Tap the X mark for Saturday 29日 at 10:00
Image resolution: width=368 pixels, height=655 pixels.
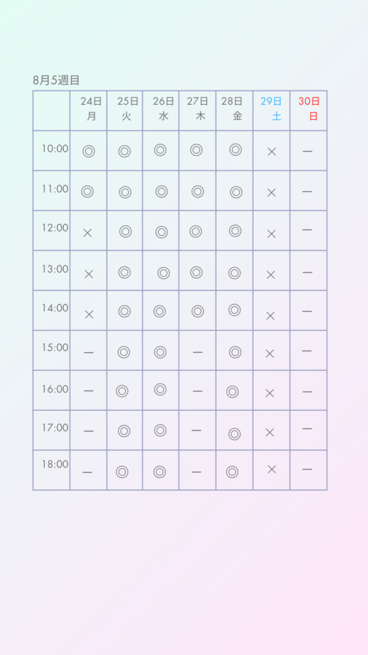(x=272, y=152)
